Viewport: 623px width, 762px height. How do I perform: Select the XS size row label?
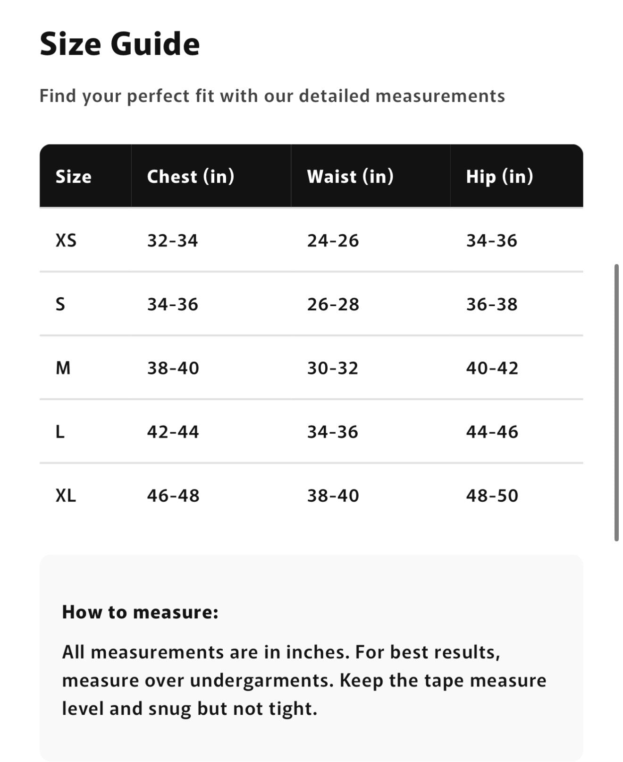66,240
